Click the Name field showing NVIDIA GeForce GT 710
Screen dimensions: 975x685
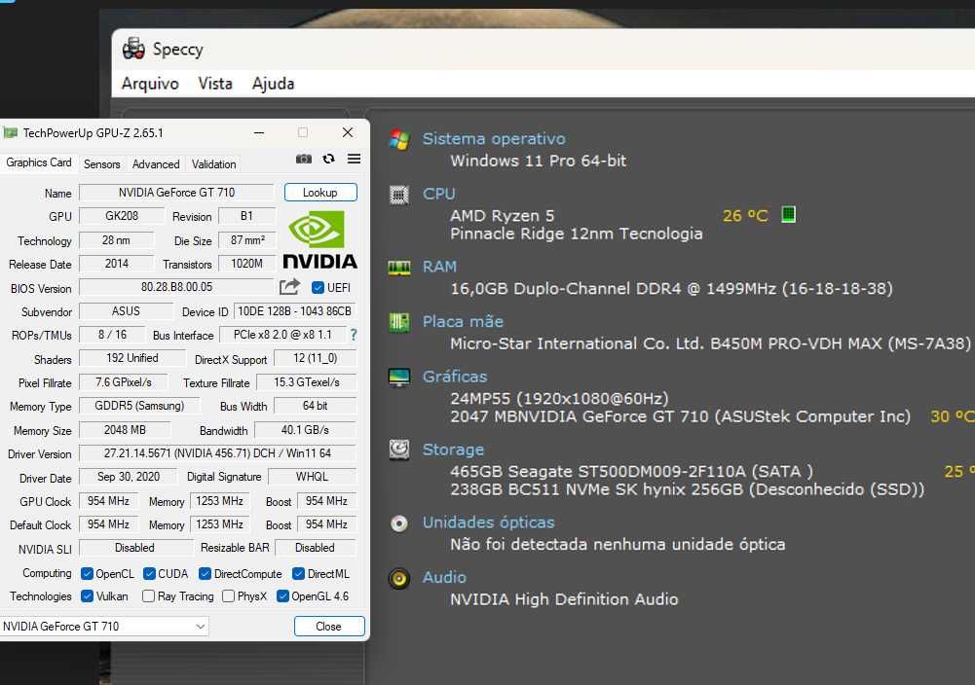[176, 193]
